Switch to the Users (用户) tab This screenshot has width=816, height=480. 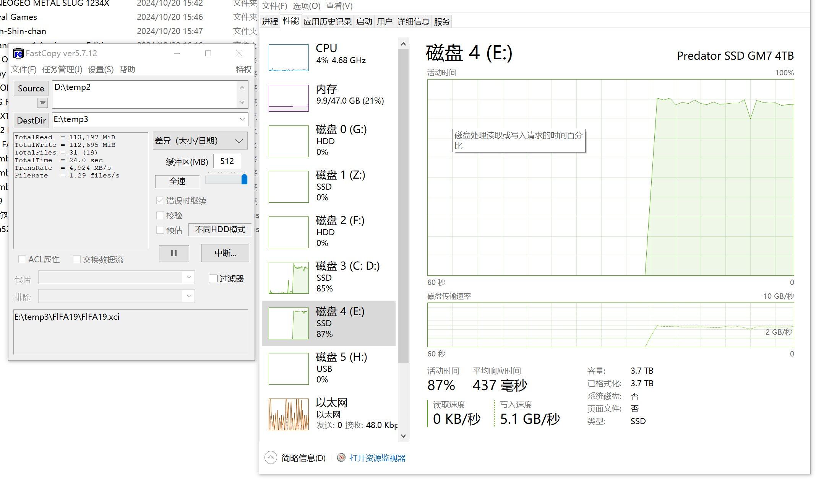coord(384,22)
